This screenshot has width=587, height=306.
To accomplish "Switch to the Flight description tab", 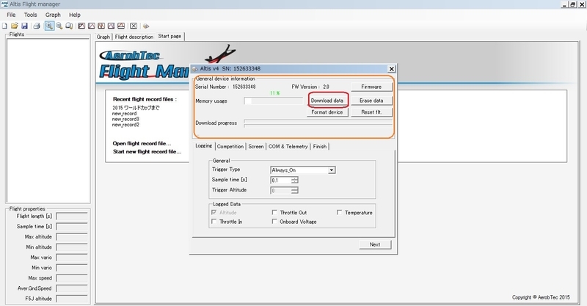I will (x=134, y=37).
